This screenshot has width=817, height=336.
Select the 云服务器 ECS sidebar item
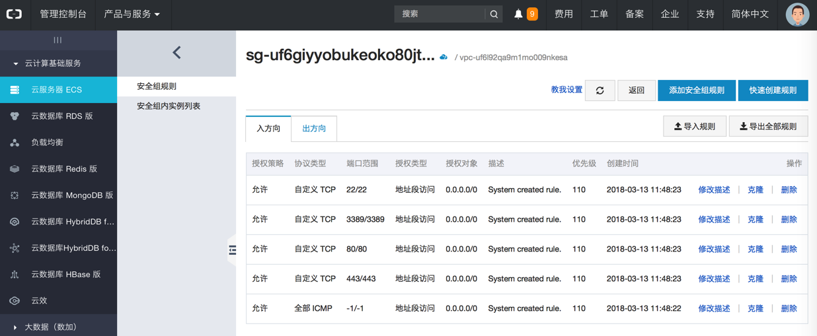click(x=58, y=90)
